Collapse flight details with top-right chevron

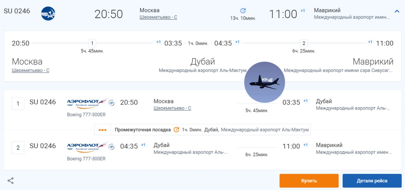click(397, 11)
